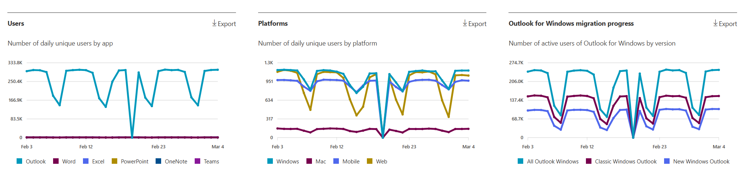Toggle the Outlook legend color swatch
Screen dimensions: 750x177
point(20,161)
